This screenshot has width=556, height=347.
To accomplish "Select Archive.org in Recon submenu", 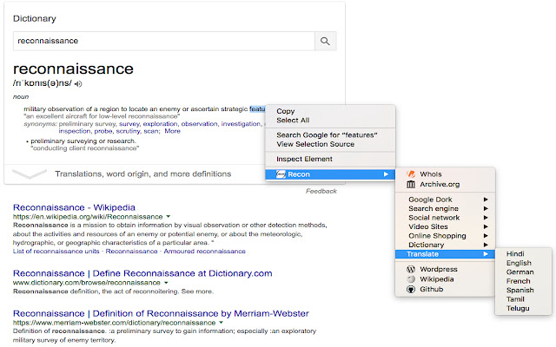I will tap(445, 184).
